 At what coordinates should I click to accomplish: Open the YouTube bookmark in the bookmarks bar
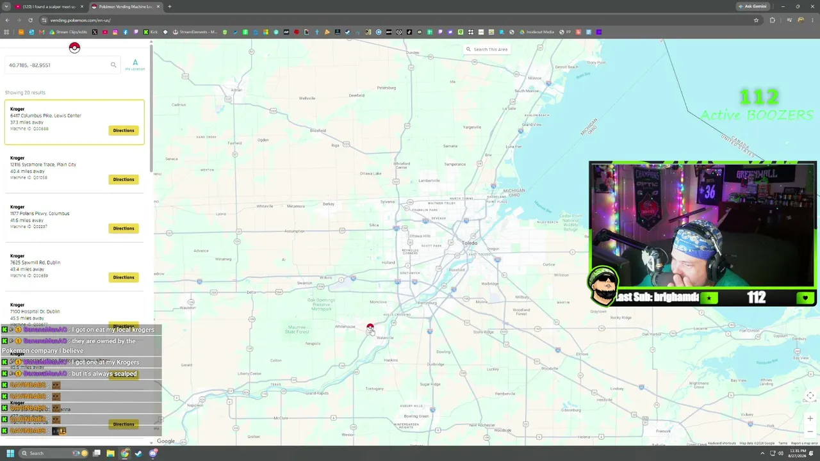tap(105, 32)
